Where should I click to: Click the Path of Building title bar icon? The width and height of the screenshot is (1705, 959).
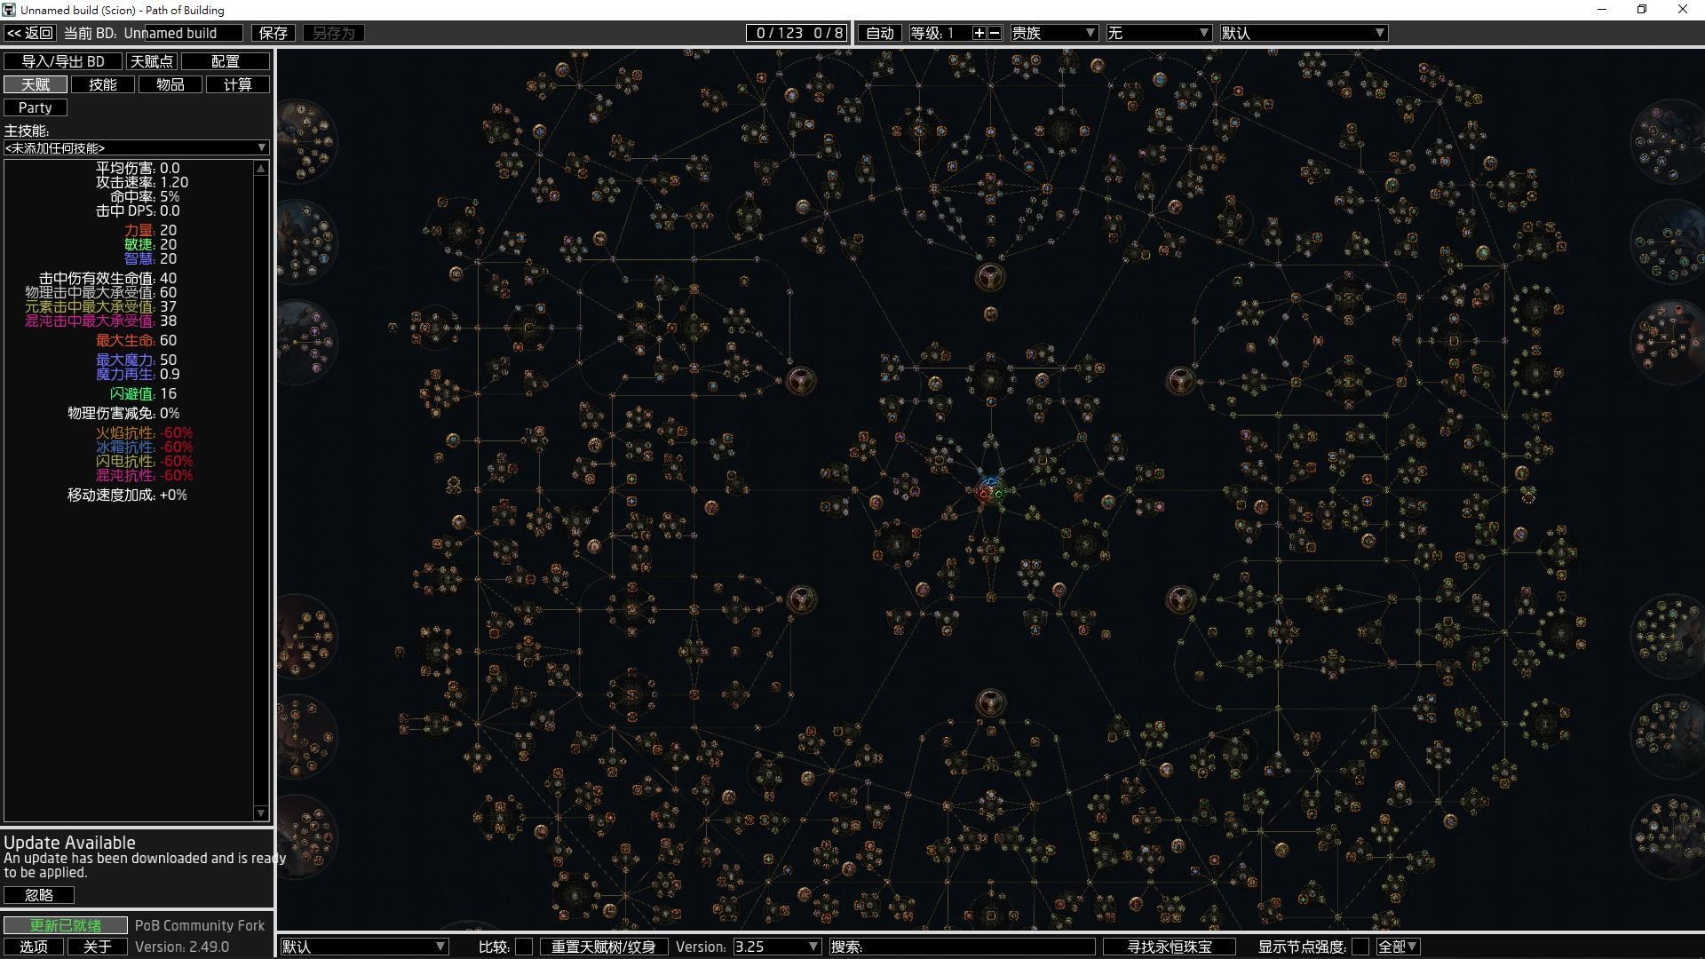pyautogui.click(x=10, y=10)
